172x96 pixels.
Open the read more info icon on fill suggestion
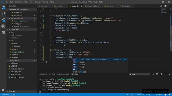click(x=125, y=60)
